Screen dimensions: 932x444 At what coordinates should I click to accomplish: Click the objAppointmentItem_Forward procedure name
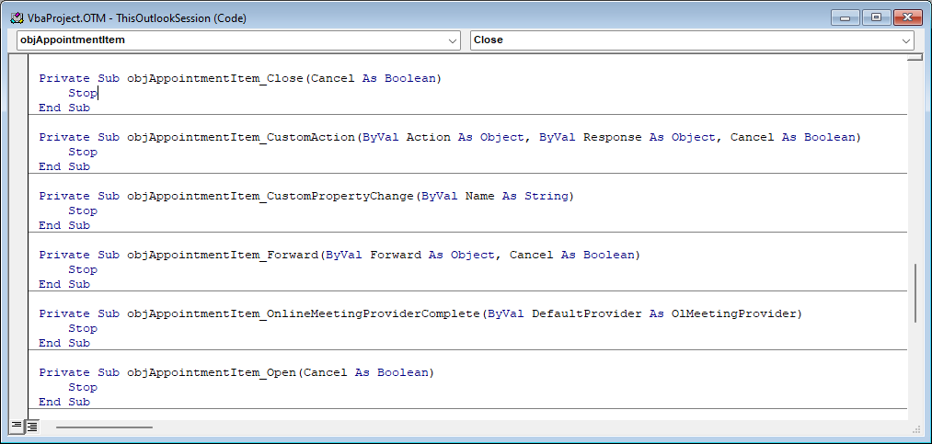coord(223,255)
